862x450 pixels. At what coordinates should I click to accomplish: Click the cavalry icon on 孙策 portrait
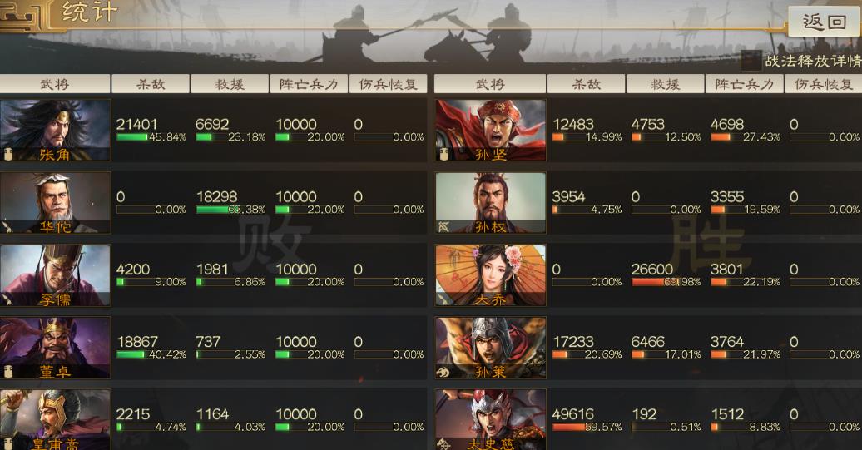[x=444, y=372]
